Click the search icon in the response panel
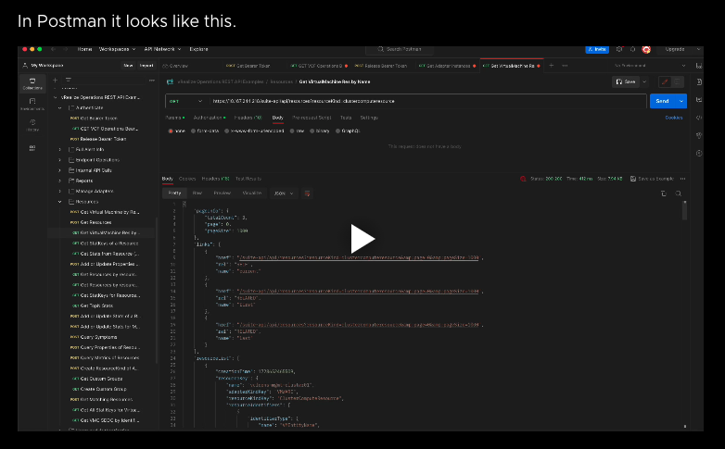Viewport: 725px width, 449px height. coord(679,193)
